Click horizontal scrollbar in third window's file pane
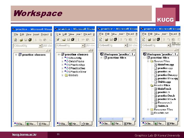This screenshot has width=184, height=138. click(x=117, y=119)
